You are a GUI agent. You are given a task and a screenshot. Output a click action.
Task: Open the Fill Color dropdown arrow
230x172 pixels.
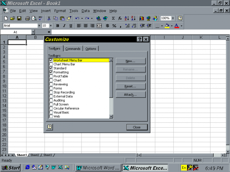pyautogui.click(x=172, y=26)
